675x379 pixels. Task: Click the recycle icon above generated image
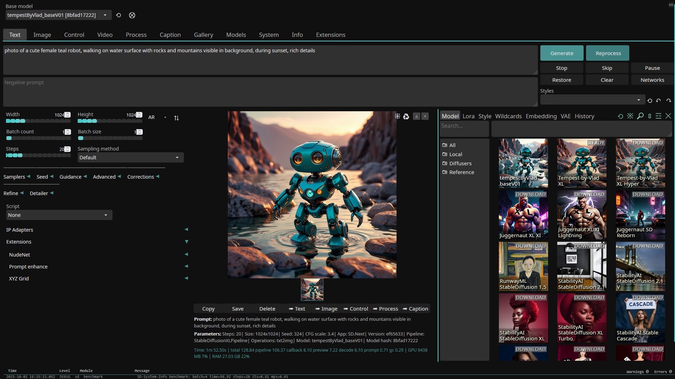pyautogui.click(x=406, y=117)
